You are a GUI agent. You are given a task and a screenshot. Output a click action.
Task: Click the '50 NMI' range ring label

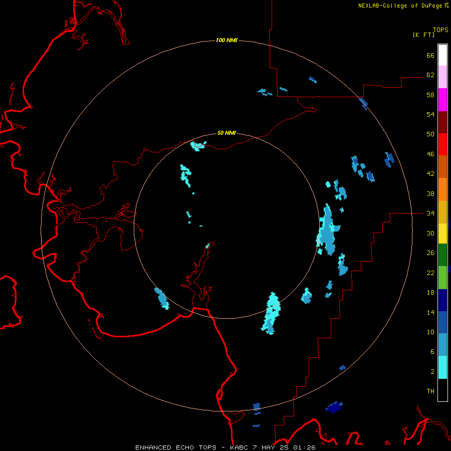coord(227,133)
